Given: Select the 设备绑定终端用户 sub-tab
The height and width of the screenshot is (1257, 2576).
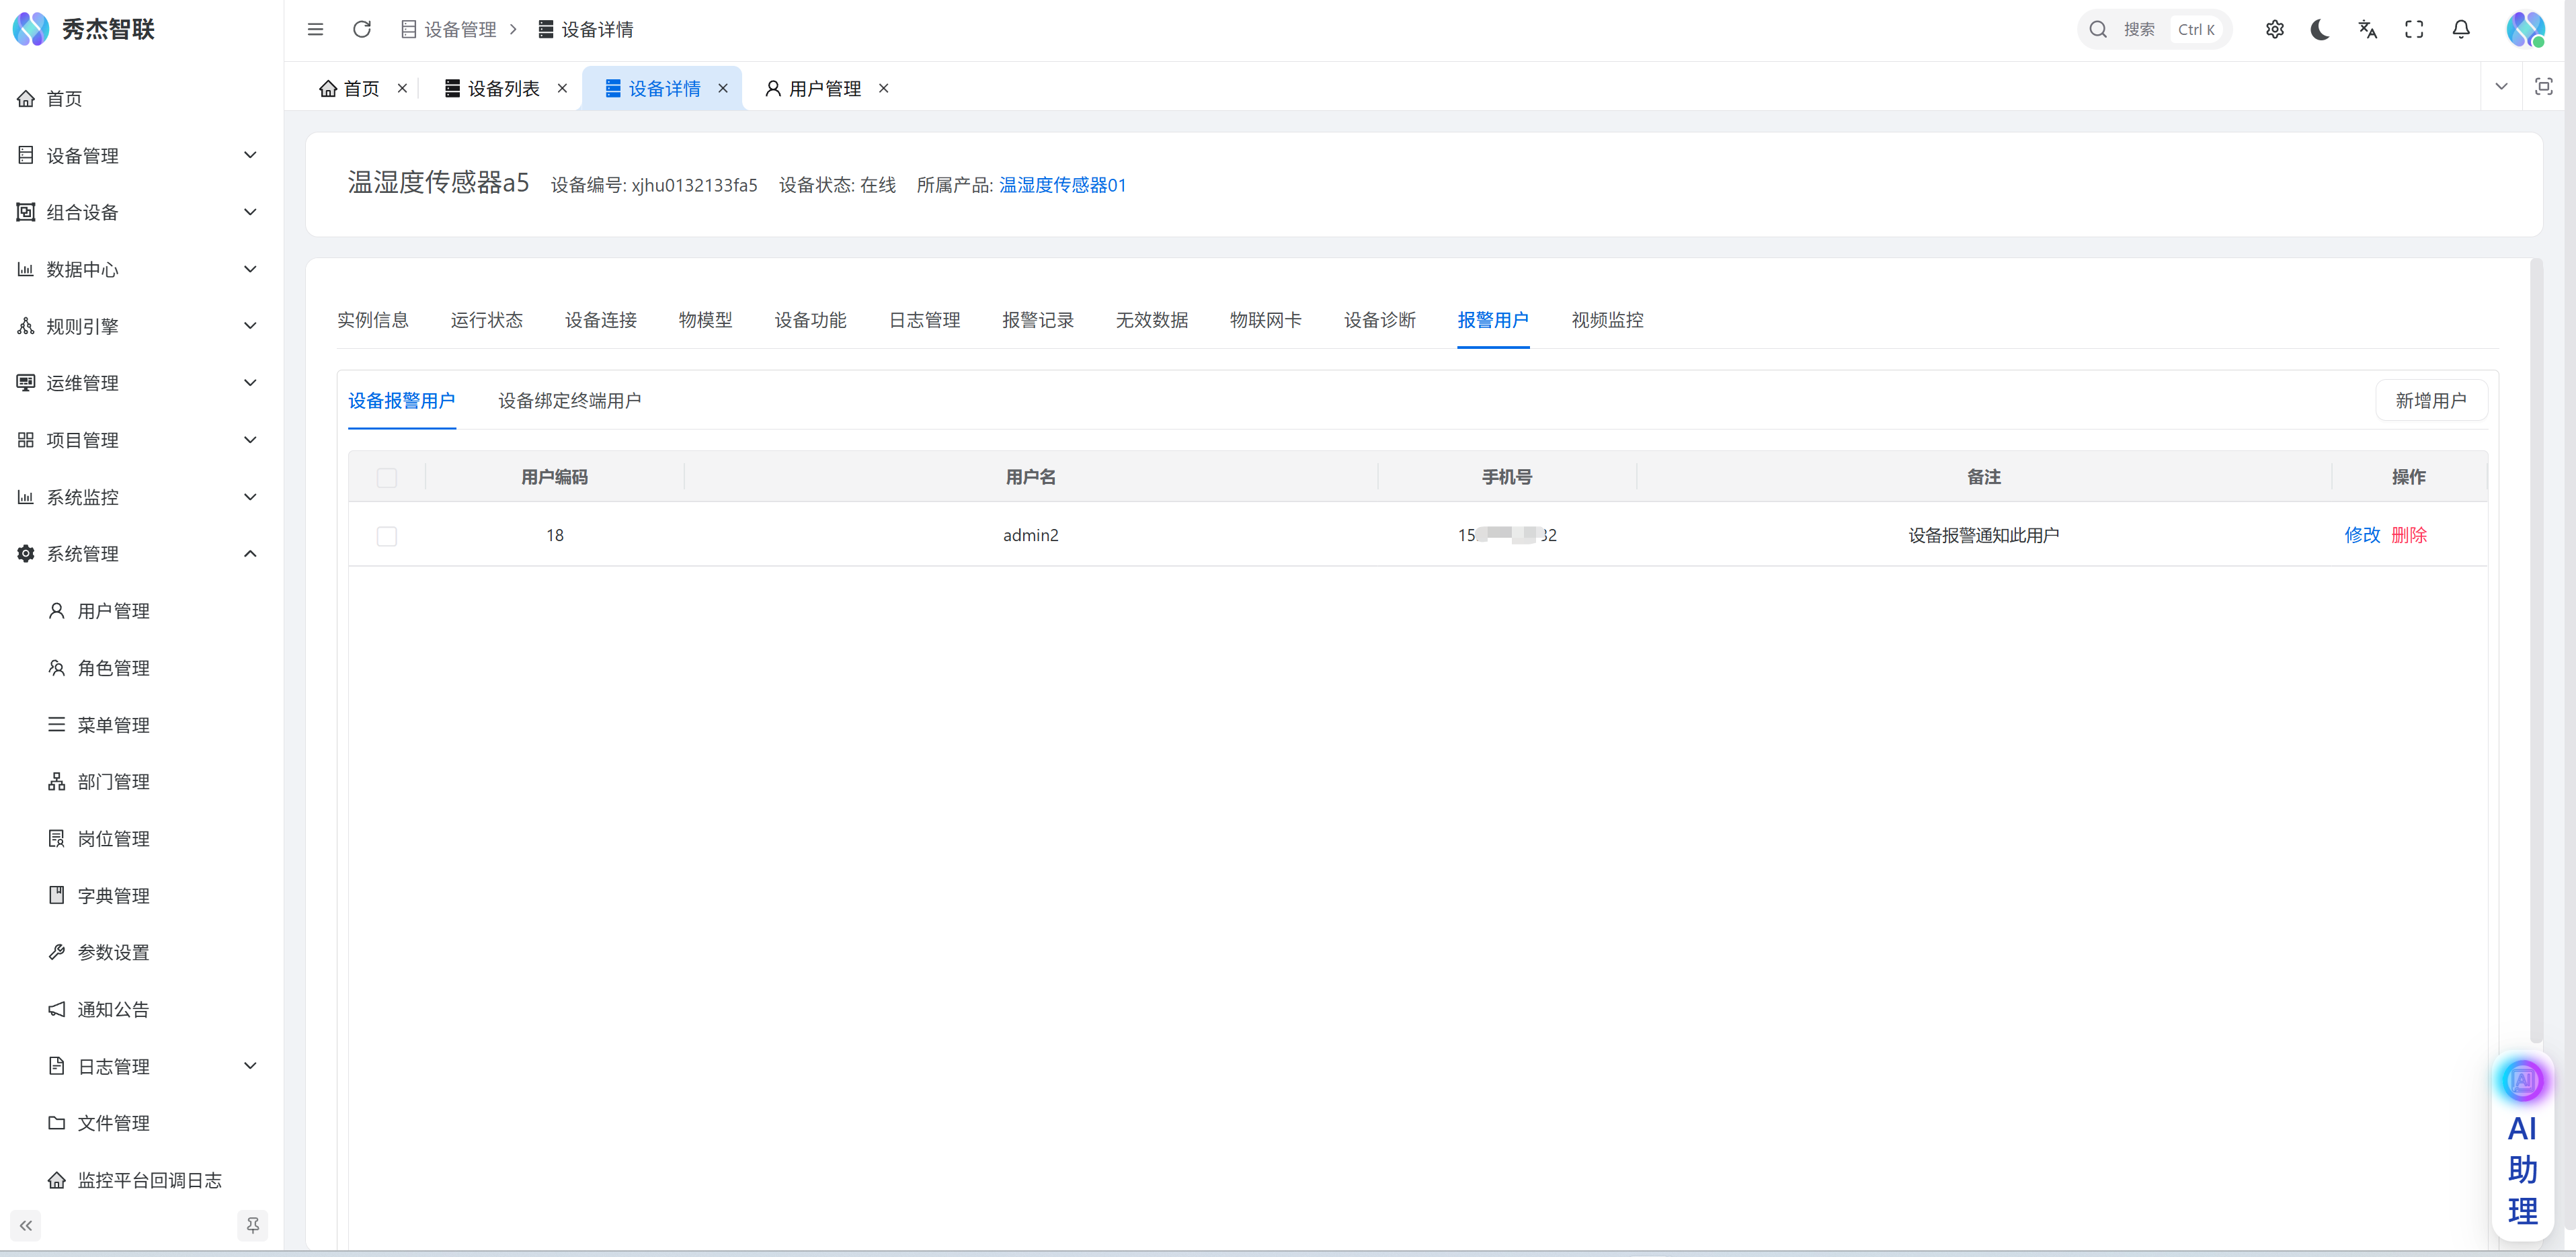Looking at the screenshot, I should 569,401.
